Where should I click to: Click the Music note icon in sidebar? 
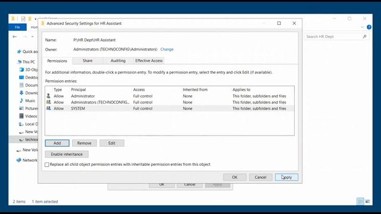(x=21, y=100)
